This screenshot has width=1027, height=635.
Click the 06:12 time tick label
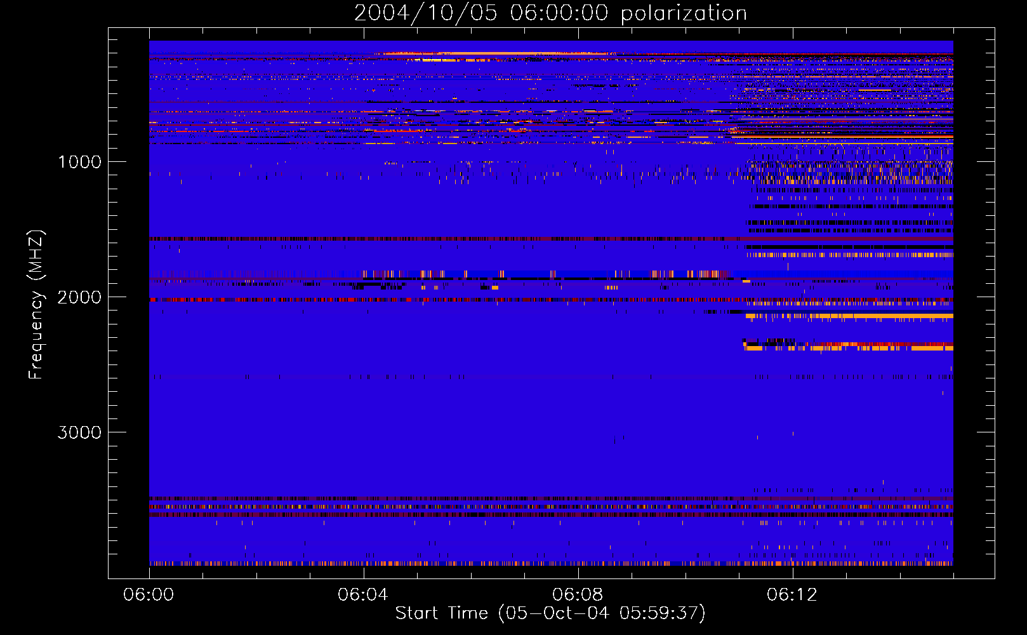coord(792,595)
